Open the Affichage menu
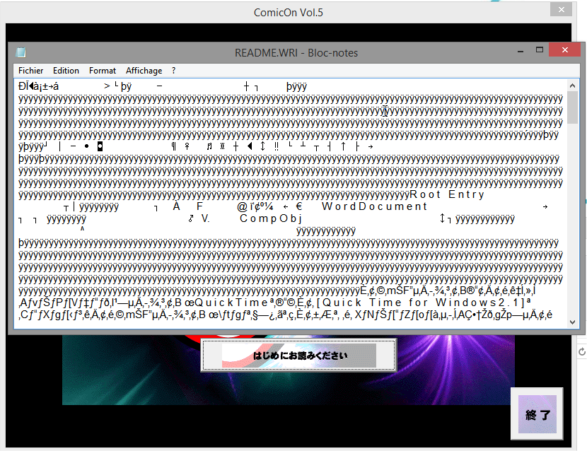 click(x=144, y=71)
